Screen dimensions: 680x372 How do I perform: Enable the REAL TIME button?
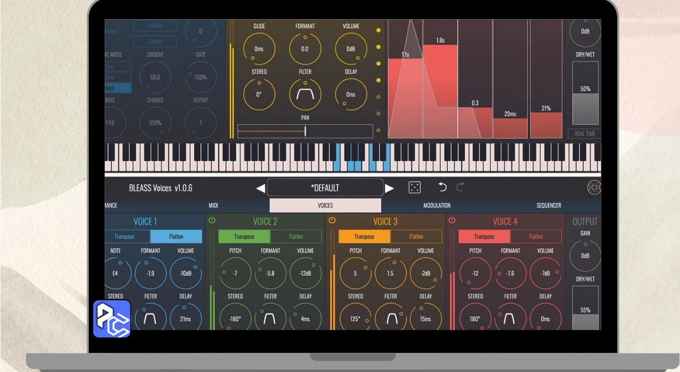pyautogui.click(x=584, y=133)
